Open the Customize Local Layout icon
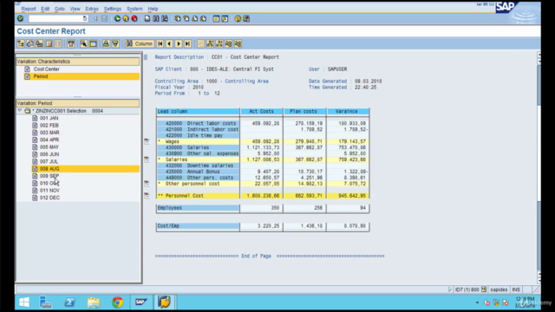The height and width of the screenshot is (312, 555). pyautogui.click(x=246, y=18)
